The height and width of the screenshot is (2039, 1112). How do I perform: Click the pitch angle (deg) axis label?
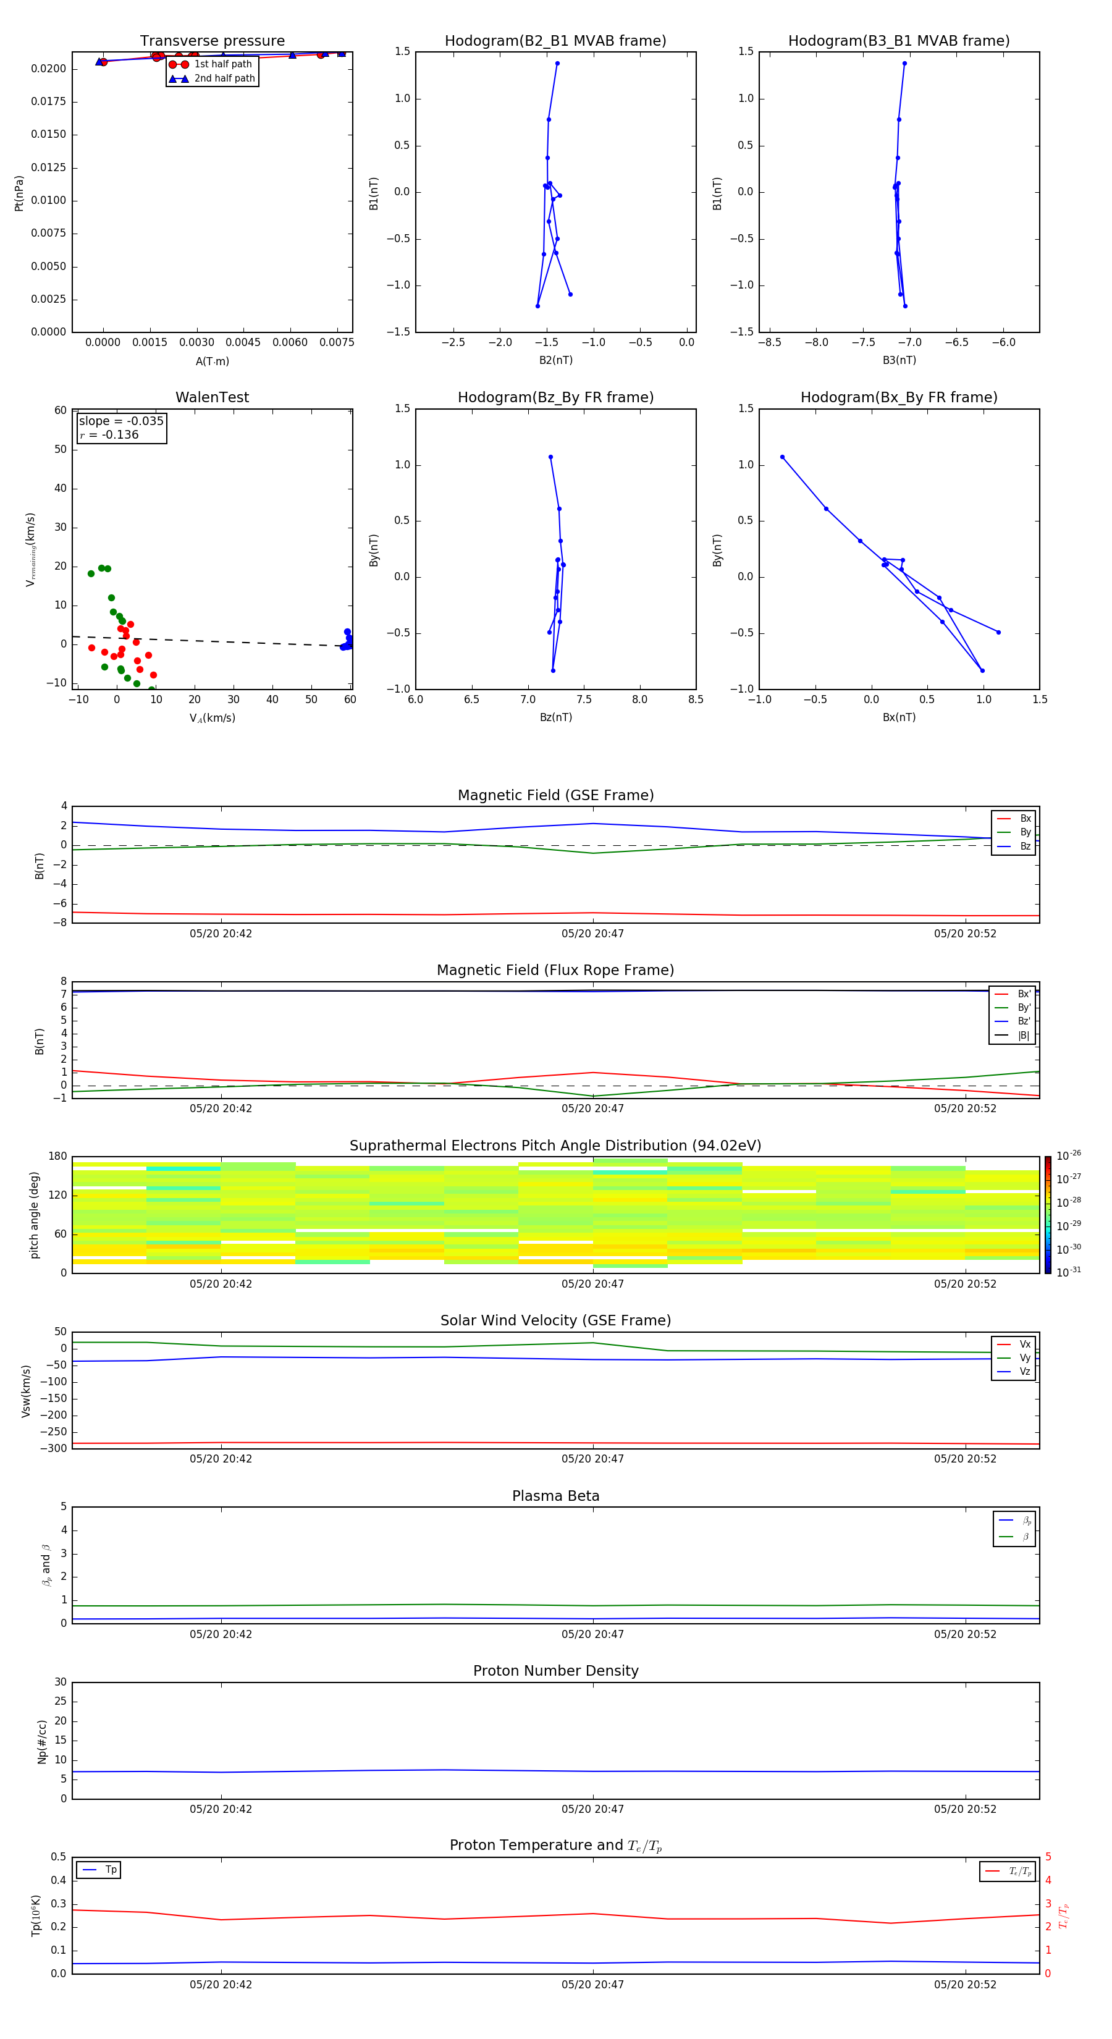click(34, 1215)
